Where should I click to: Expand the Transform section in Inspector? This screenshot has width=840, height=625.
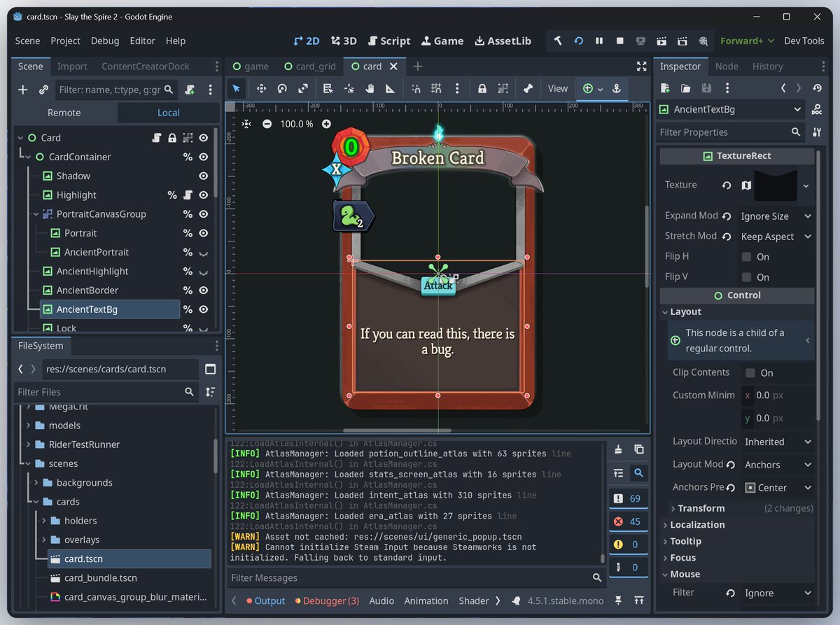(701, 508)
